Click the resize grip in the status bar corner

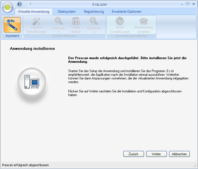195,166
